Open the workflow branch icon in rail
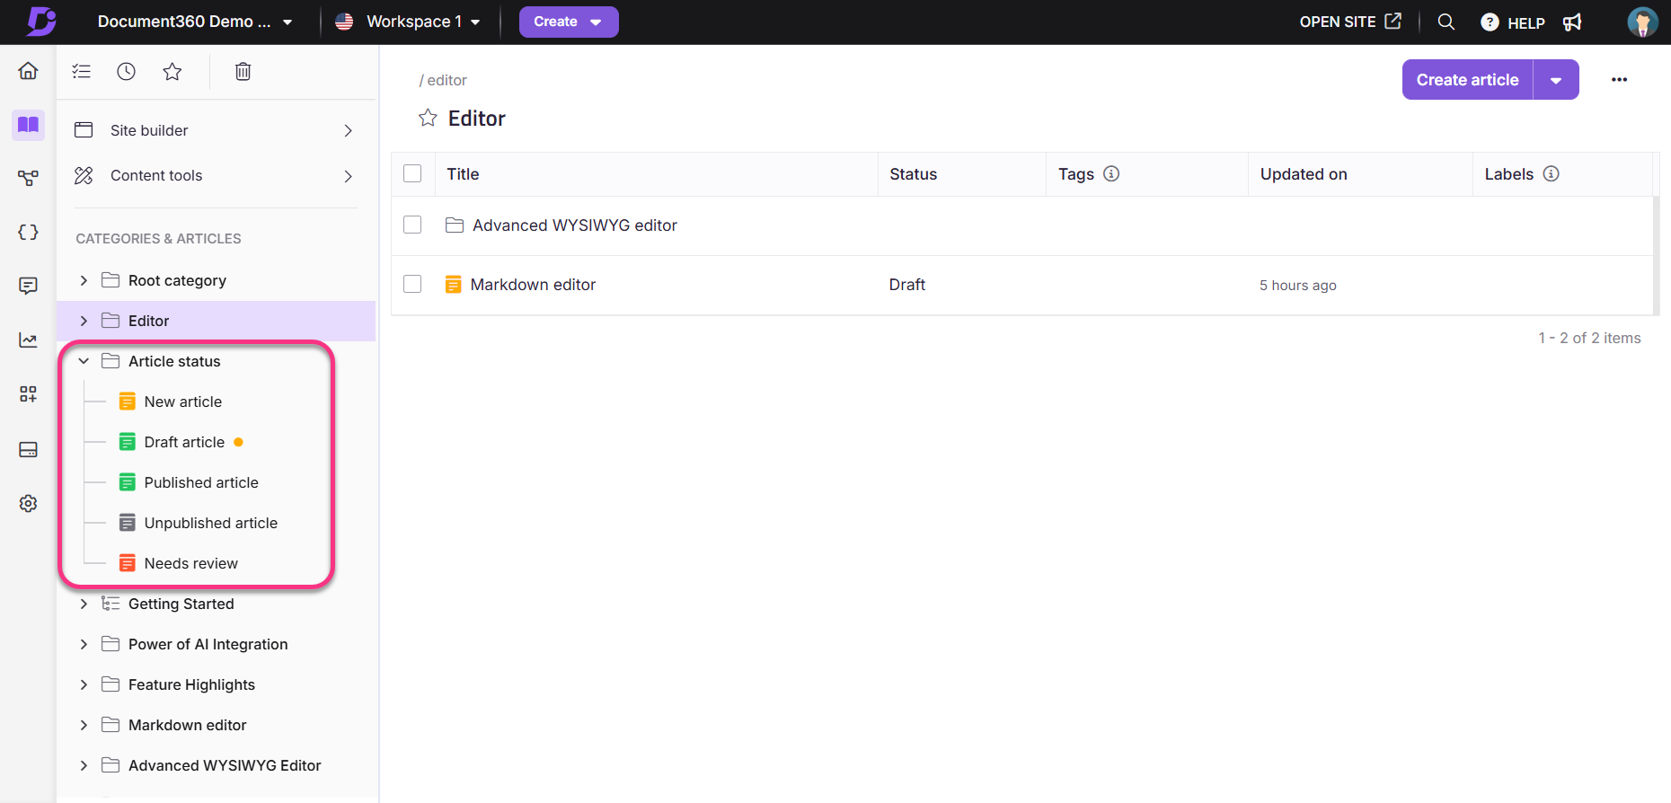This screenshot has width=1671, height=803. tap(28, 178)
